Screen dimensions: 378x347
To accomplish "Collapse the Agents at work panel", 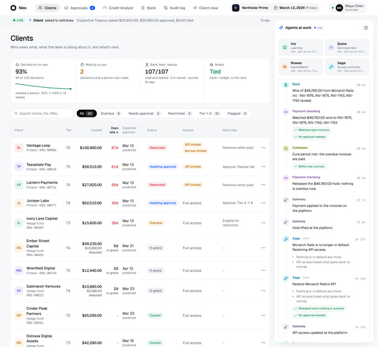I will pos(366,28).
